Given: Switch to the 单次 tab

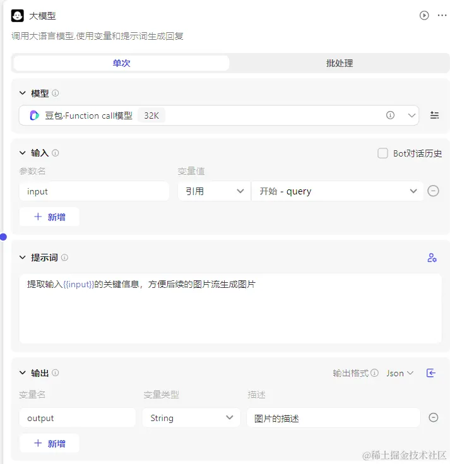Looking at the screenshot, I should click(121, 63).
